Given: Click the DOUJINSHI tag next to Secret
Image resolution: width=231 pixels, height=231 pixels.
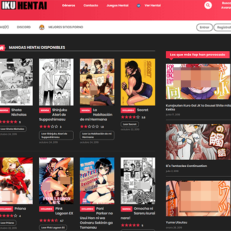Looking at the screenshot, I should point(128,110).
